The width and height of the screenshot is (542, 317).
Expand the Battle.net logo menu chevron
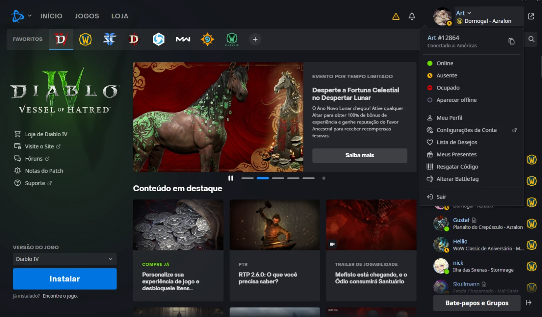click(30, 16)
